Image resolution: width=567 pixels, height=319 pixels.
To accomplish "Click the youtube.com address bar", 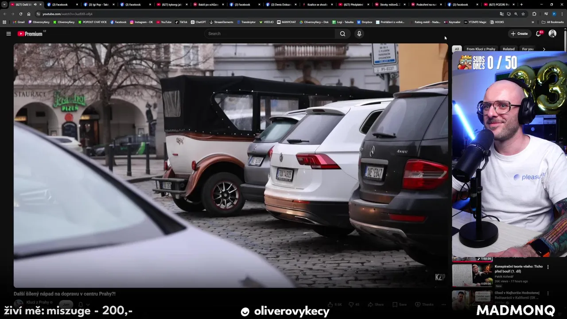I will click(67, 14).
